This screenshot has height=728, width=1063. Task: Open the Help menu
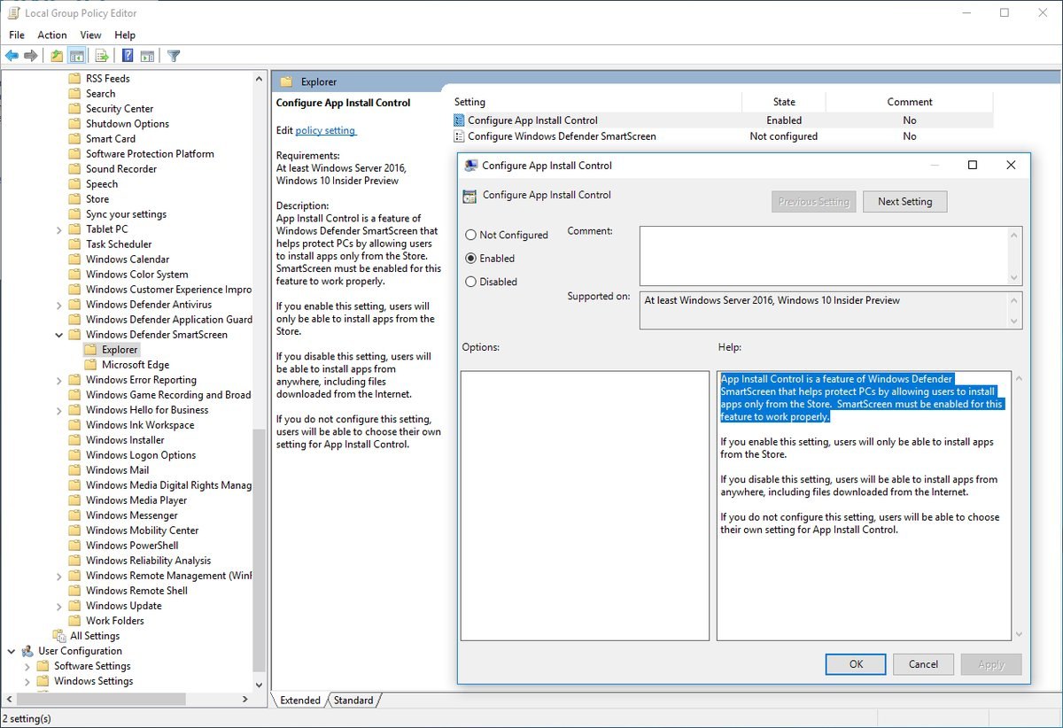click(x=125, y=35)
